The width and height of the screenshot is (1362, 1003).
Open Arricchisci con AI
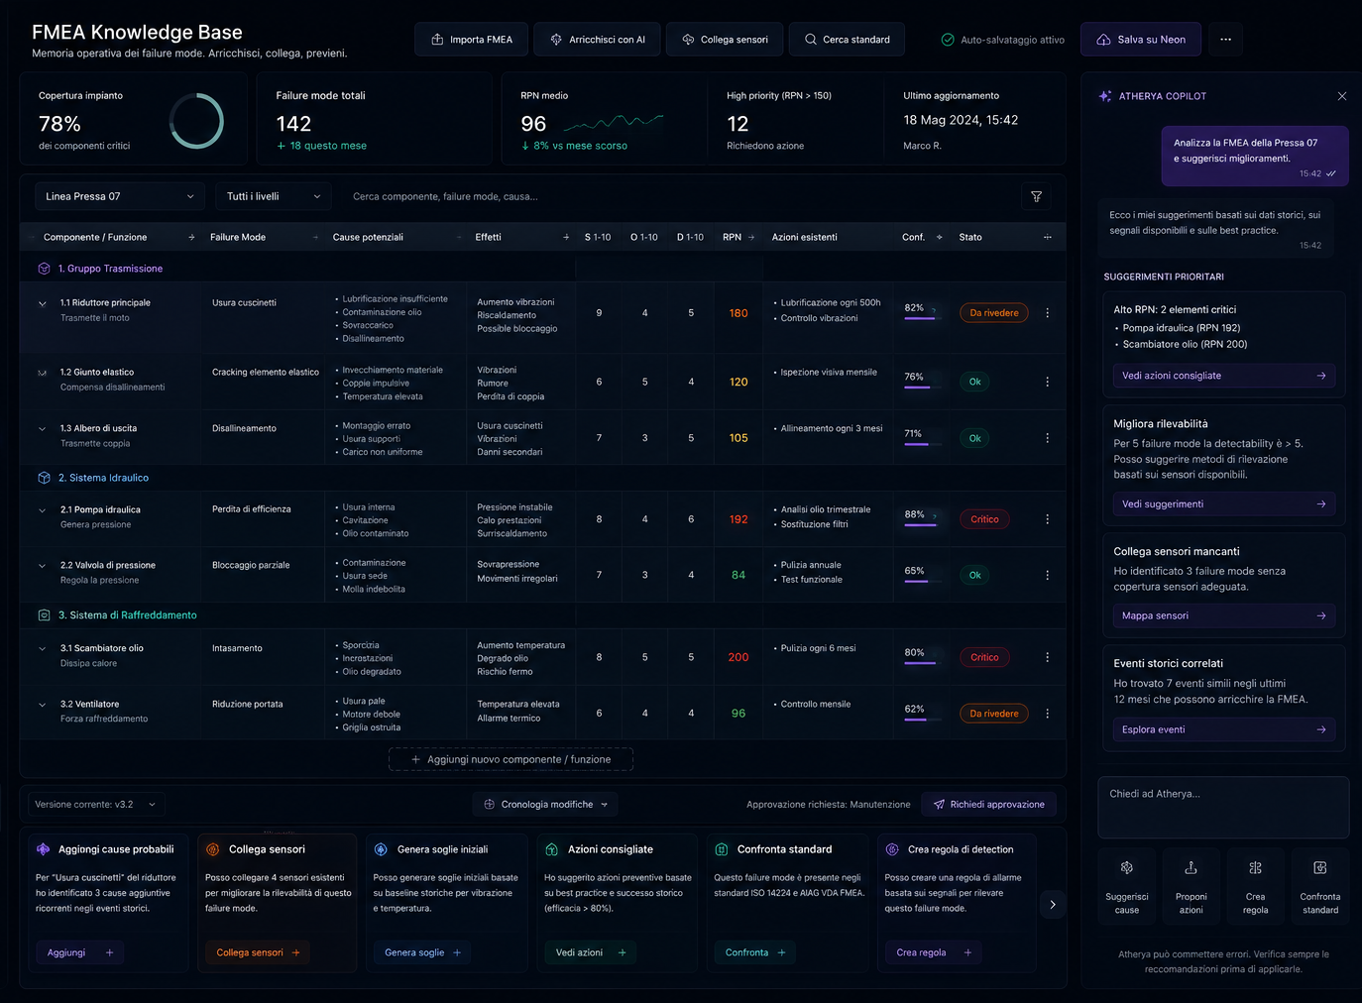pos(598,40)
